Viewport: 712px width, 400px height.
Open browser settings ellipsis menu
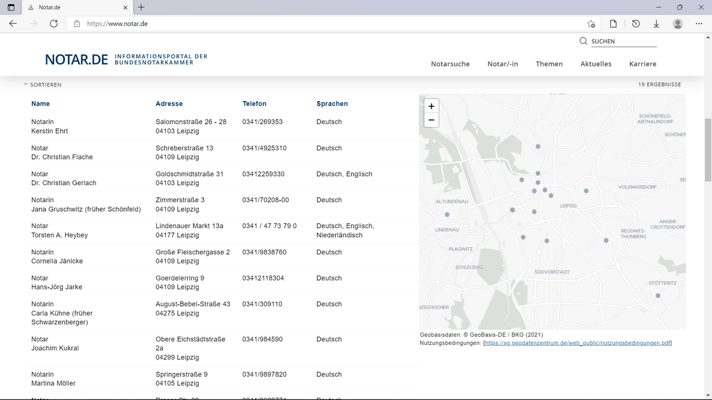(x=699, y=23)
